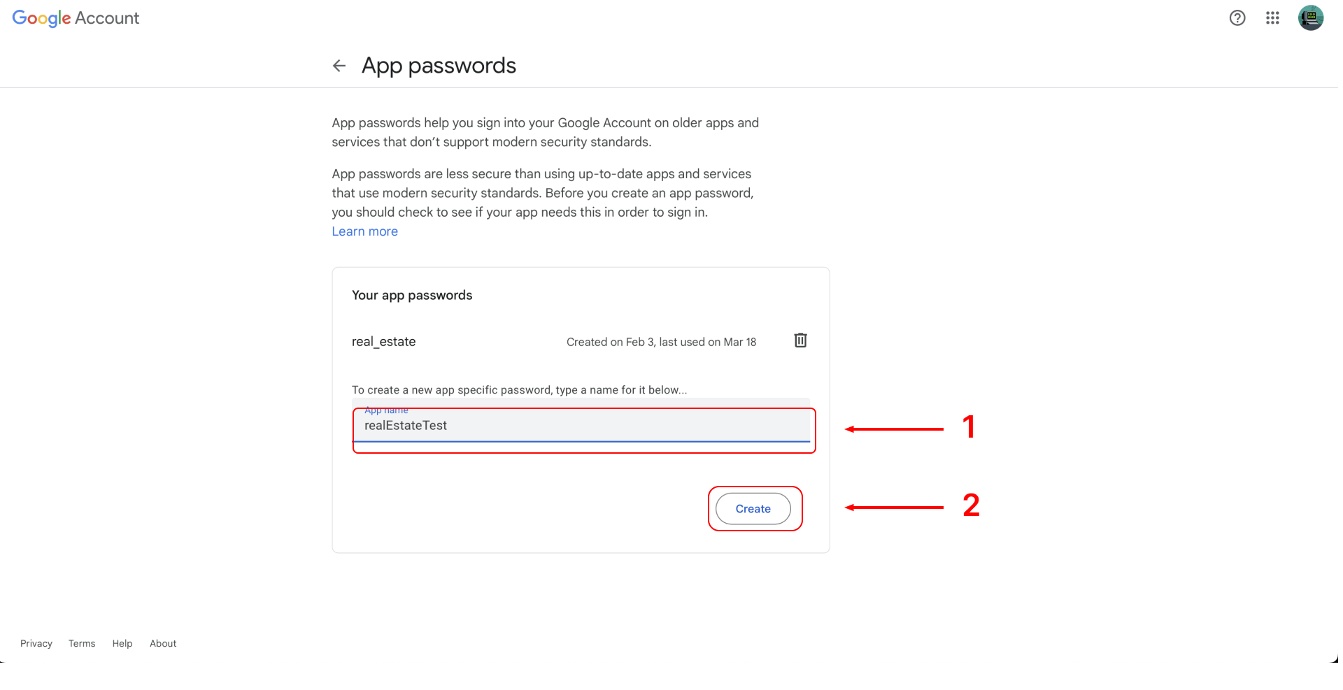This screenshot has height=690, width=1343.
Task: Focus the App name text field
Action: (581, 426)
